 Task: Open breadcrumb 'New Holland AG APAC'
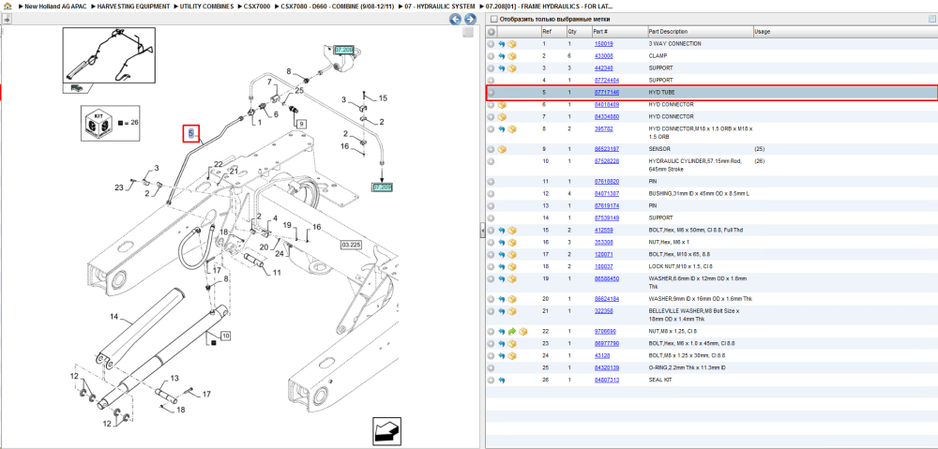pos(54,6)
